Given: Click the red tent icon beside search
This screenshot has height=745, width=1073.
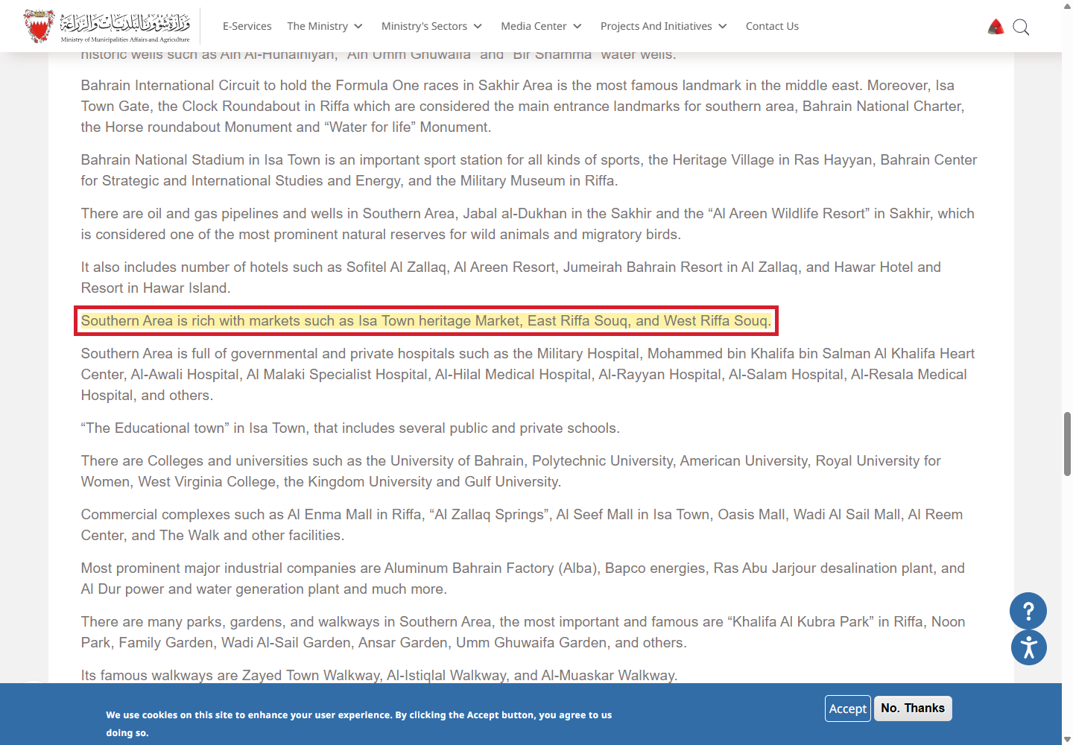Looking at the screenshot, I should point(996,28).
